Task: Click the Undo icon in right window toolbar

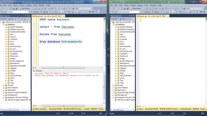Action: click(x=166, y=8)
